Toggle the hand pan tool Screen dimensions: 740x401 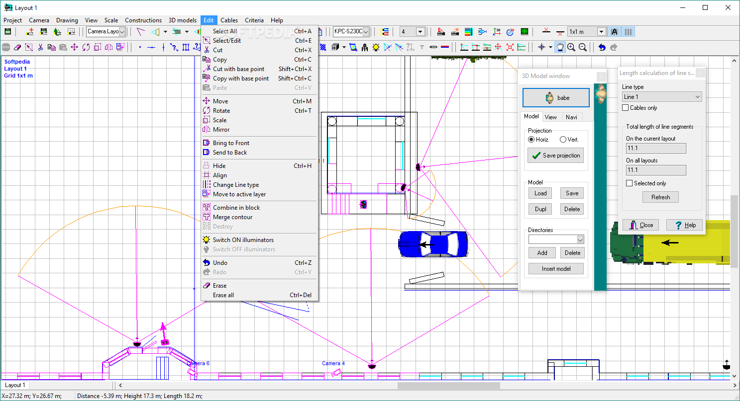click(560, 47)
